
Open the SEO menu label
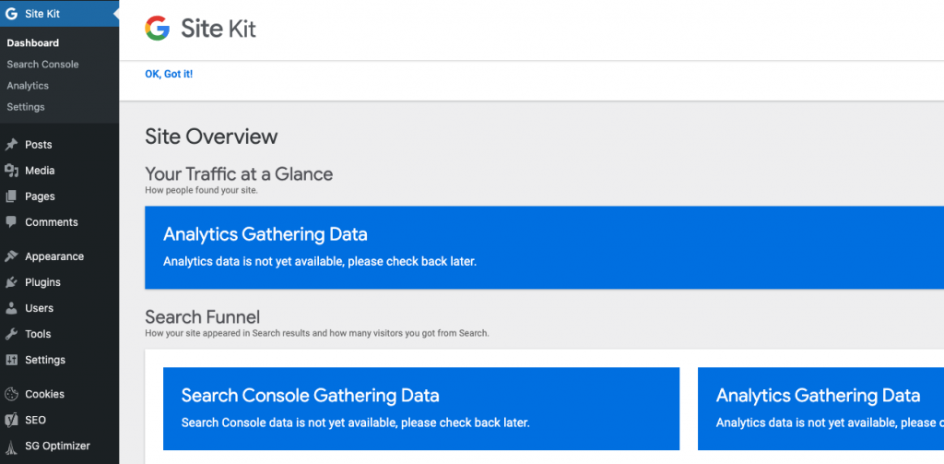point(36,420)
